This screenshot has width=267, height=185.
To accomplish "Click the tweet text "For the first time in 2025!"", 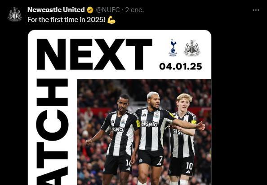I will (x=67, y=20).
